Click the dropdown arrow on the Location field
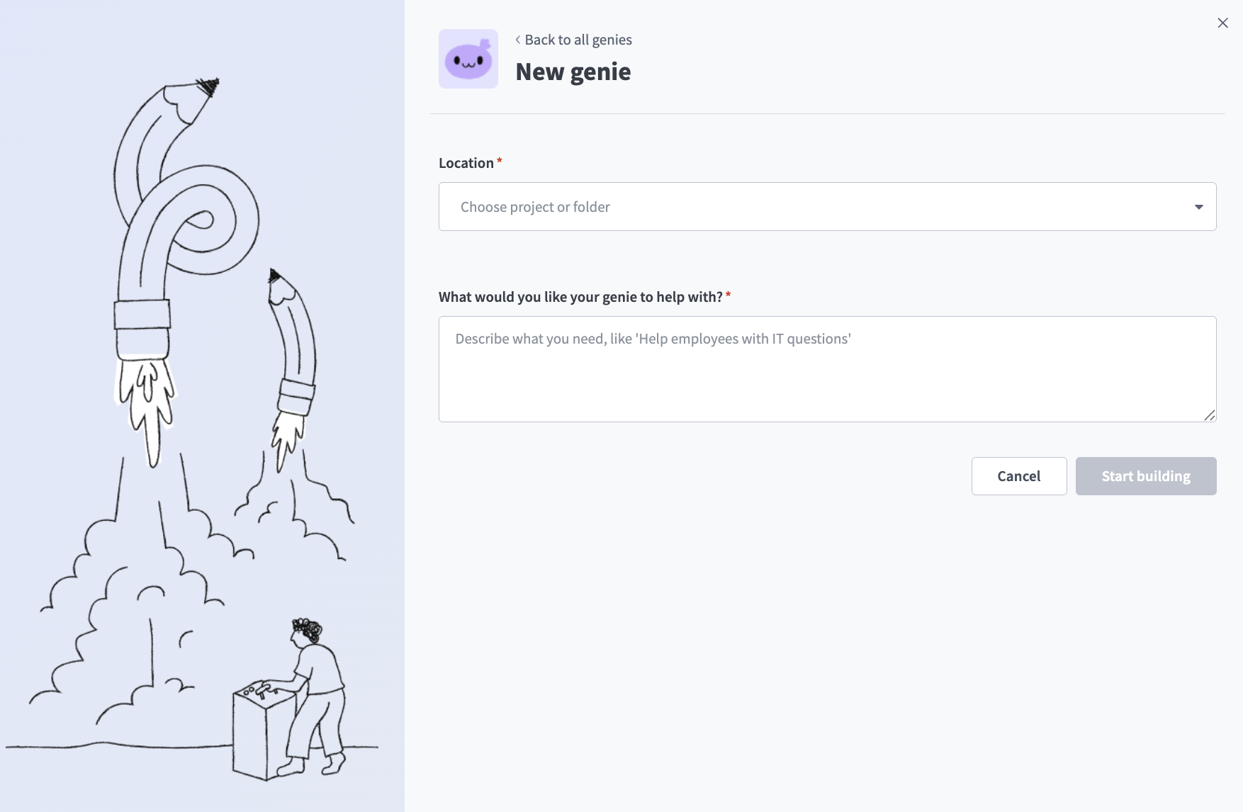 click(1198, 206)
